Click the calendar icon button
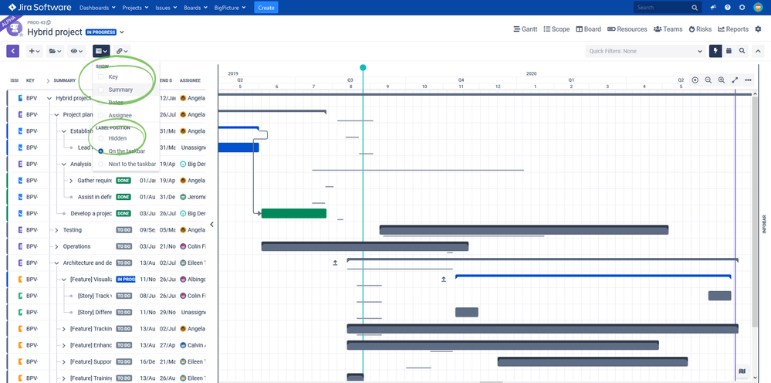The height and width of the screenshot is (383, 771). click(729, 51)
